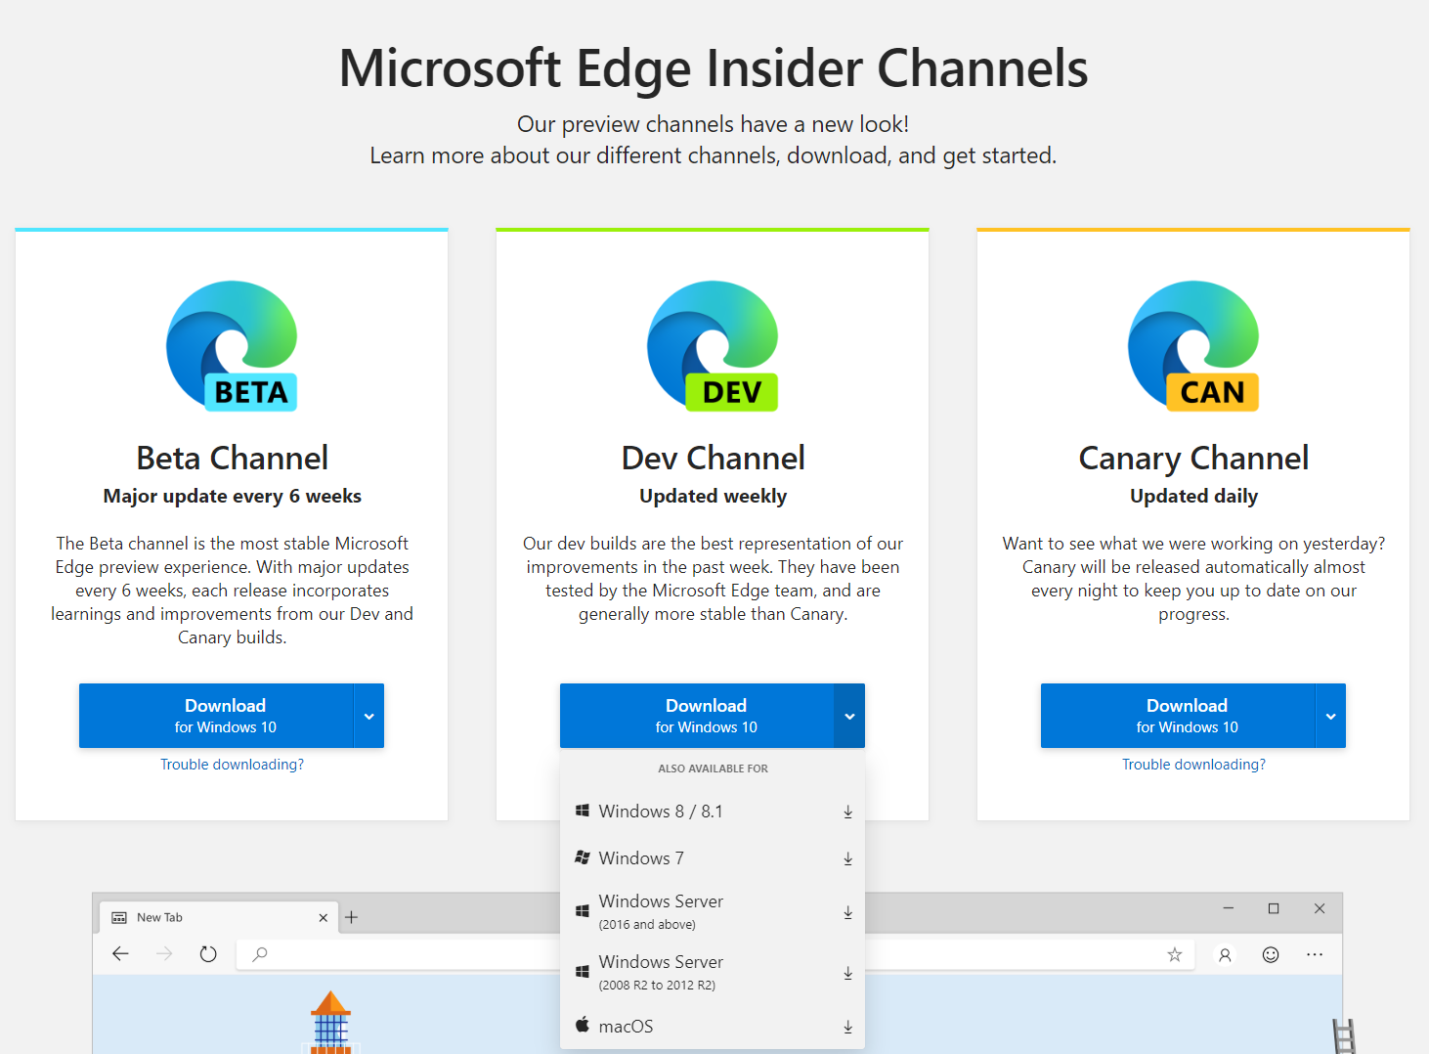Viewport: 1429px width, 1054px height.
Task: Open the Trouble downloading link under Beta
Action: click(232, 764)
